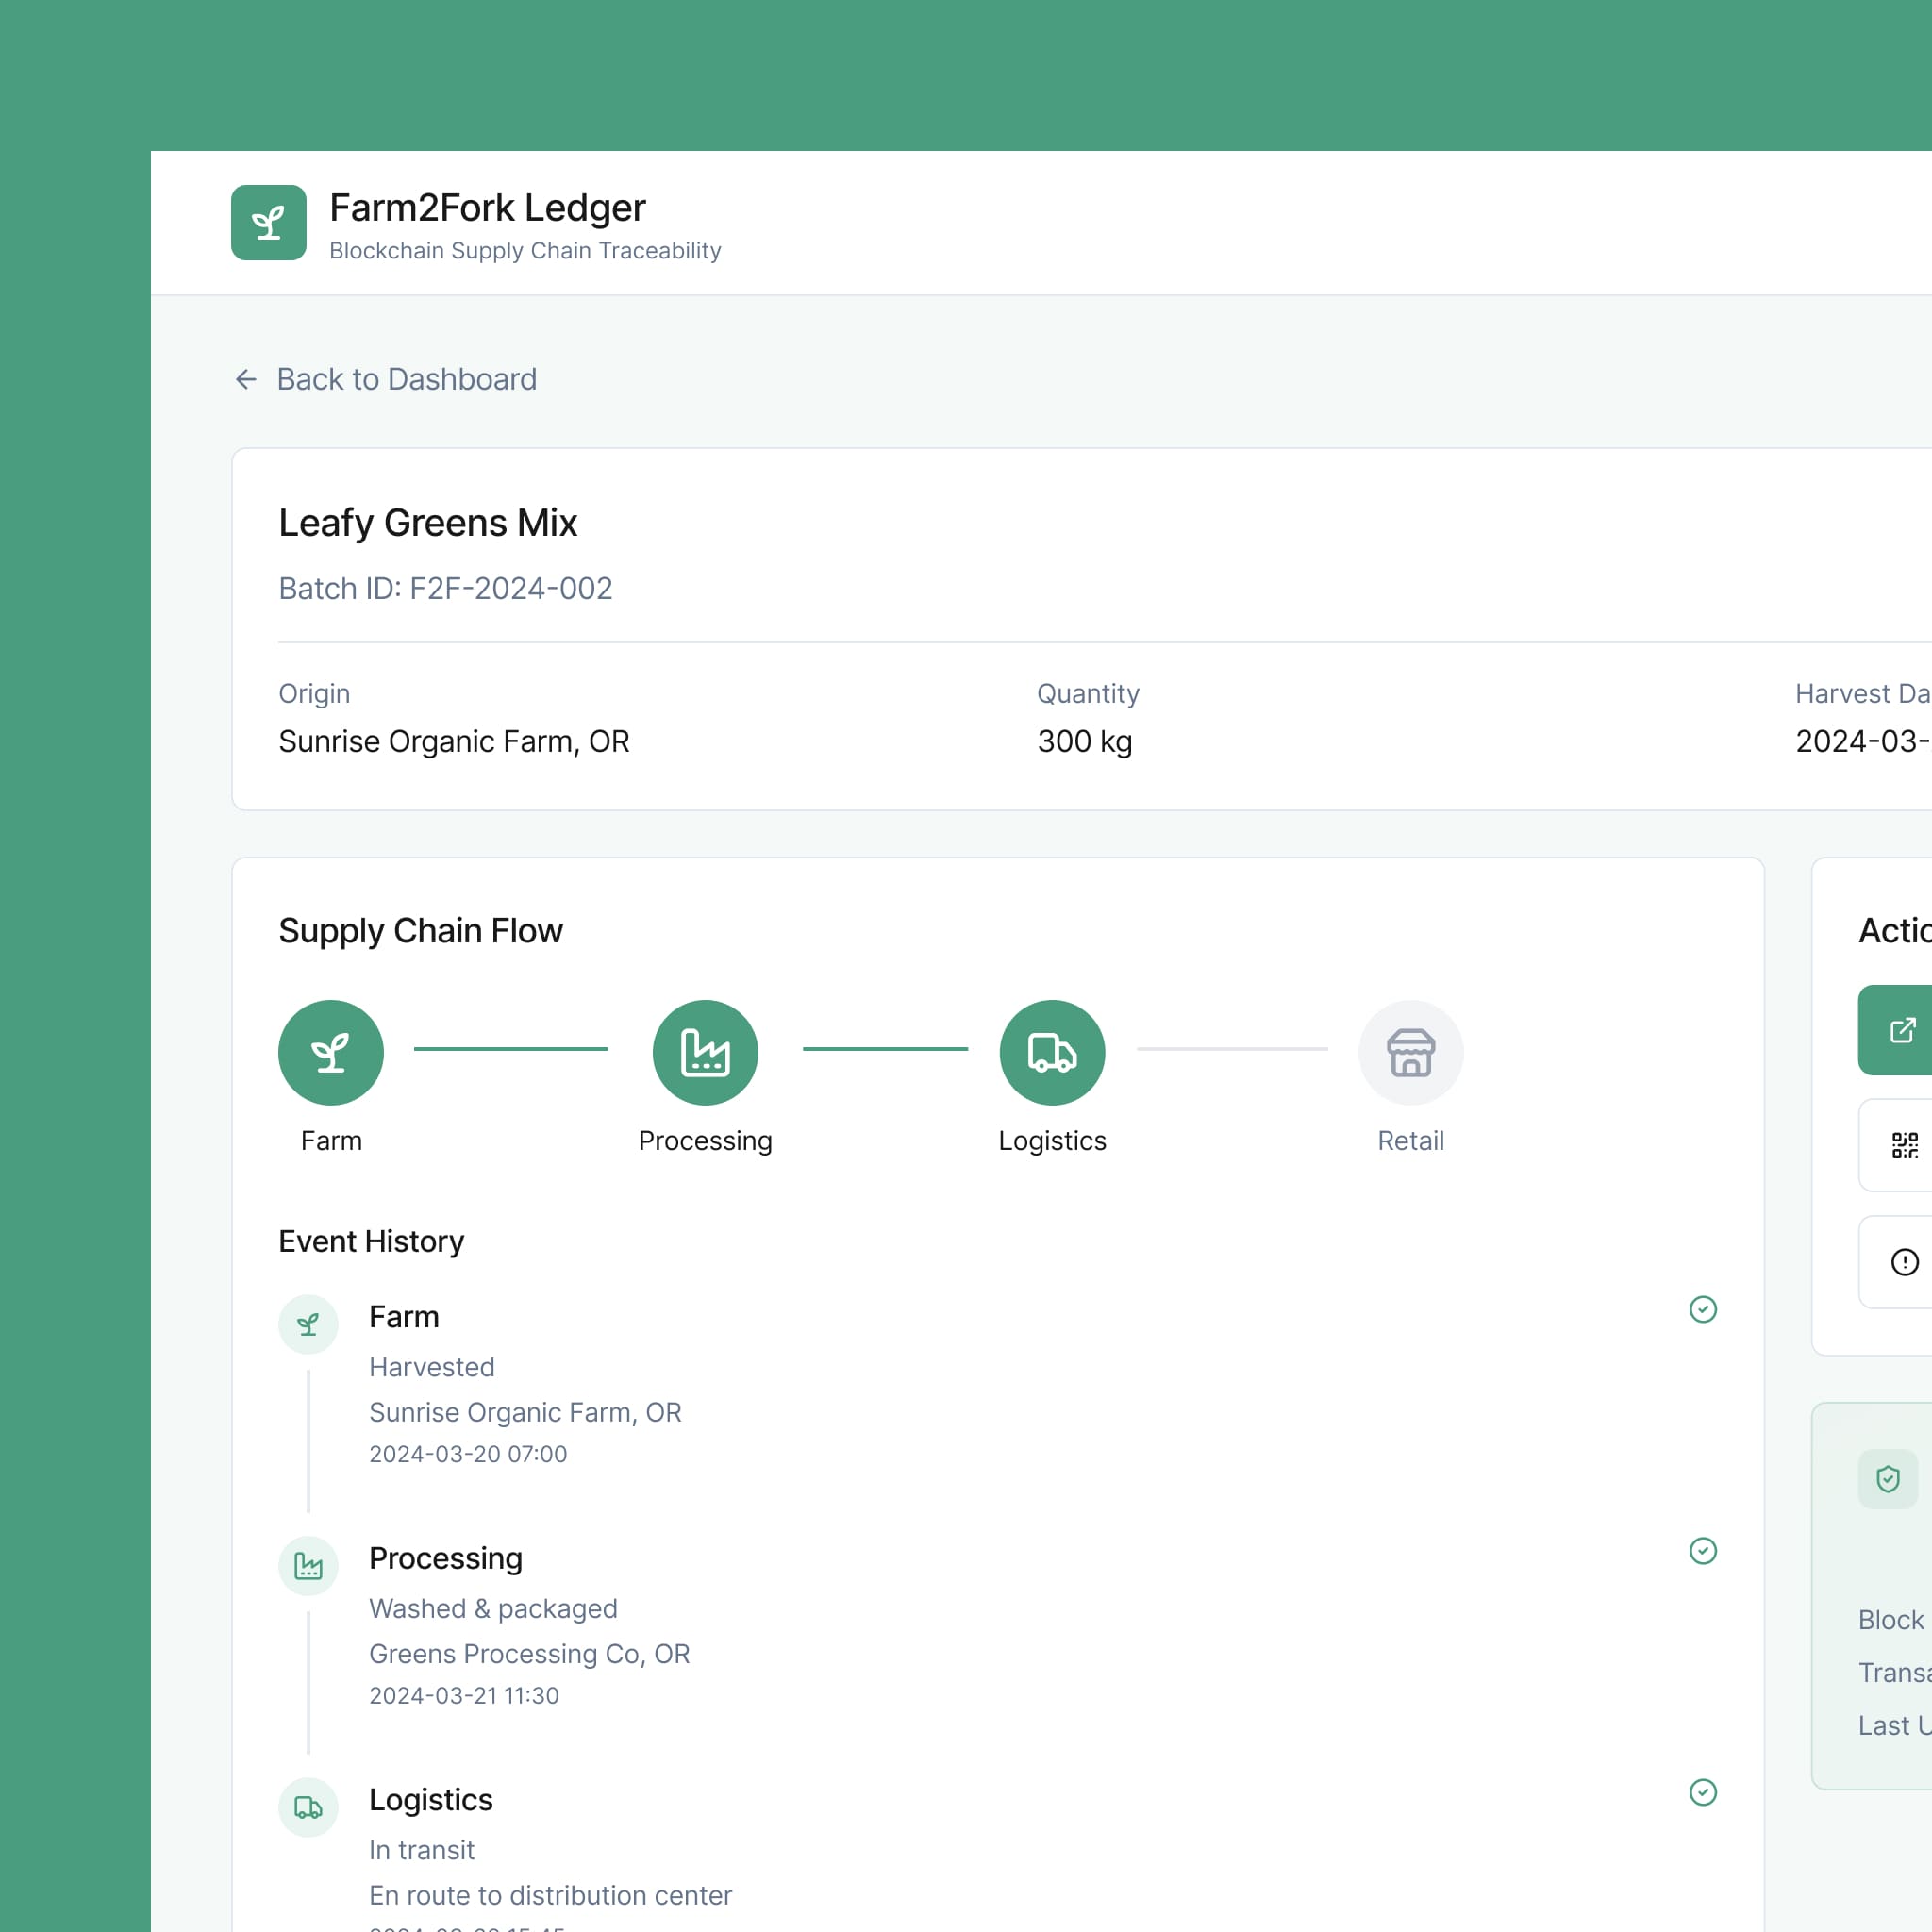Click the Batch ID F2F-2024-002 text
This screenshot has width=1932, height=1932.
click(x=445, y=588)
